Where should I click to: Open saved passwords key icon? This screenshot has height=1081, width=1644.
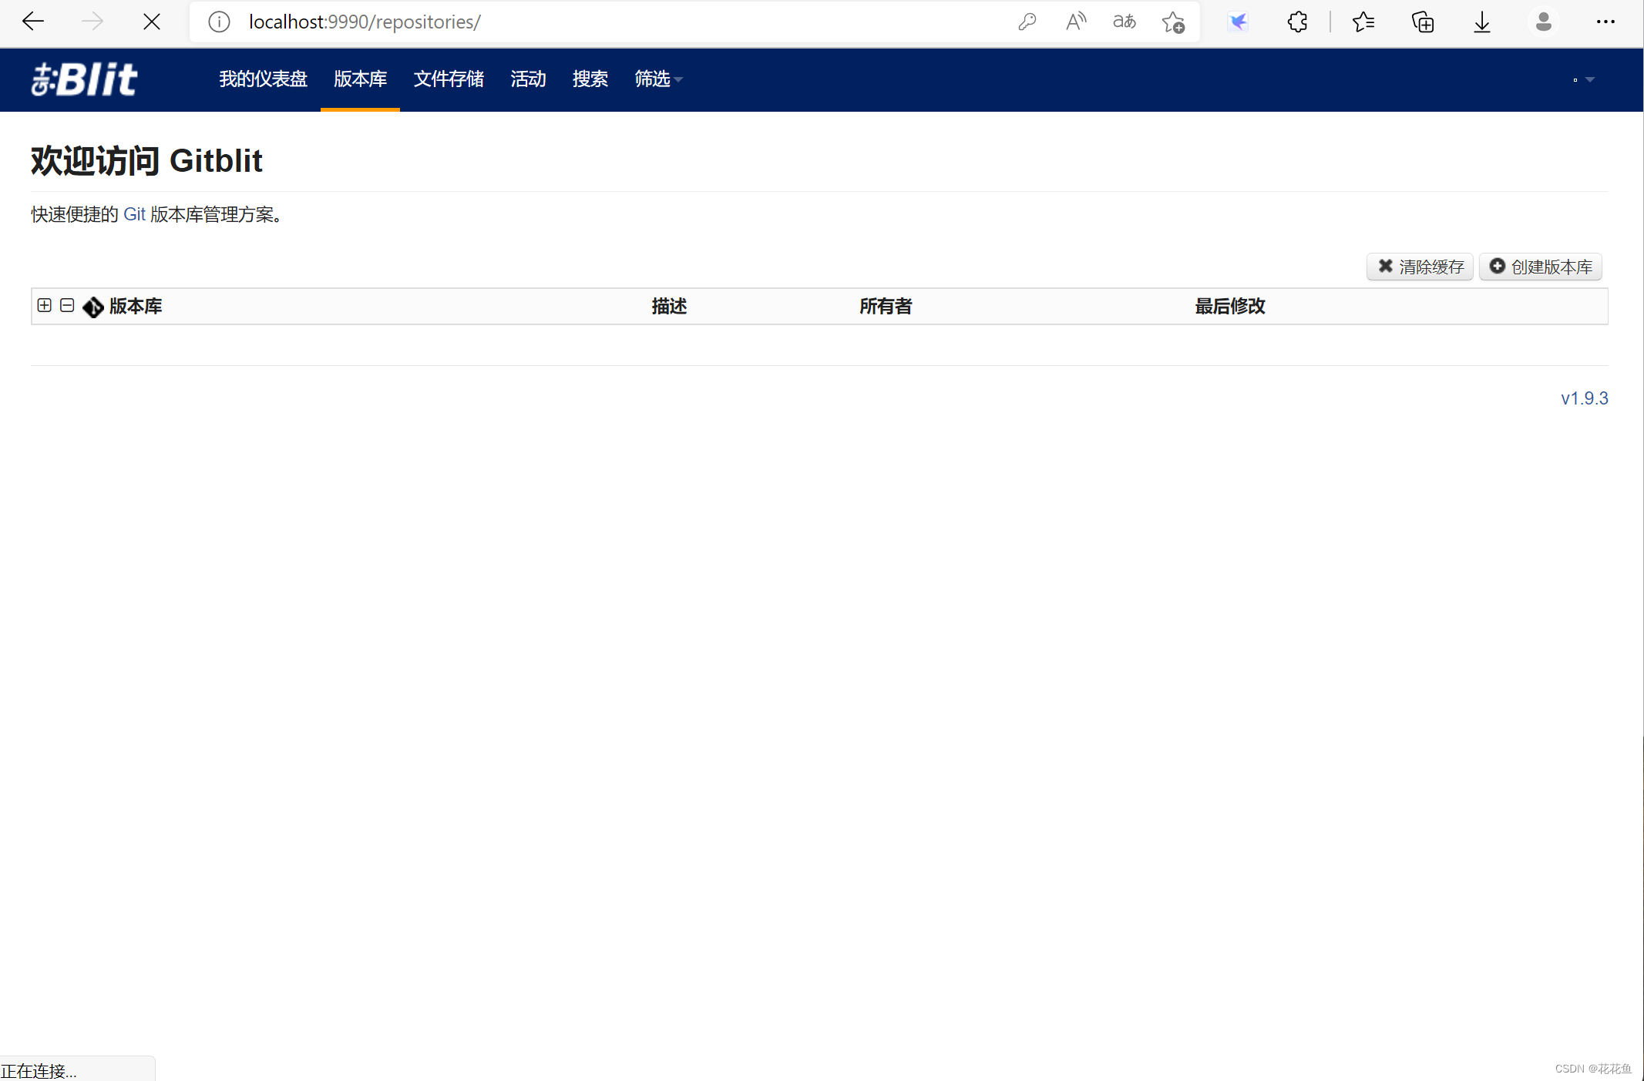tap(1027, 22)
